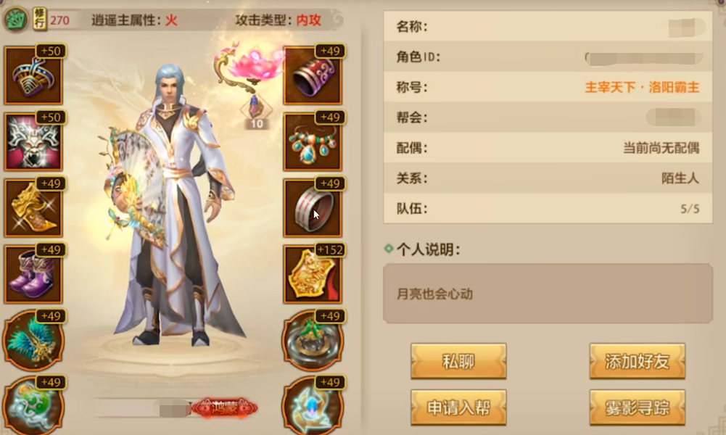Open the purple wrist bracer slot
This screenshot has height=435, width=726.
pyautogui.click(x=313, y=75)
